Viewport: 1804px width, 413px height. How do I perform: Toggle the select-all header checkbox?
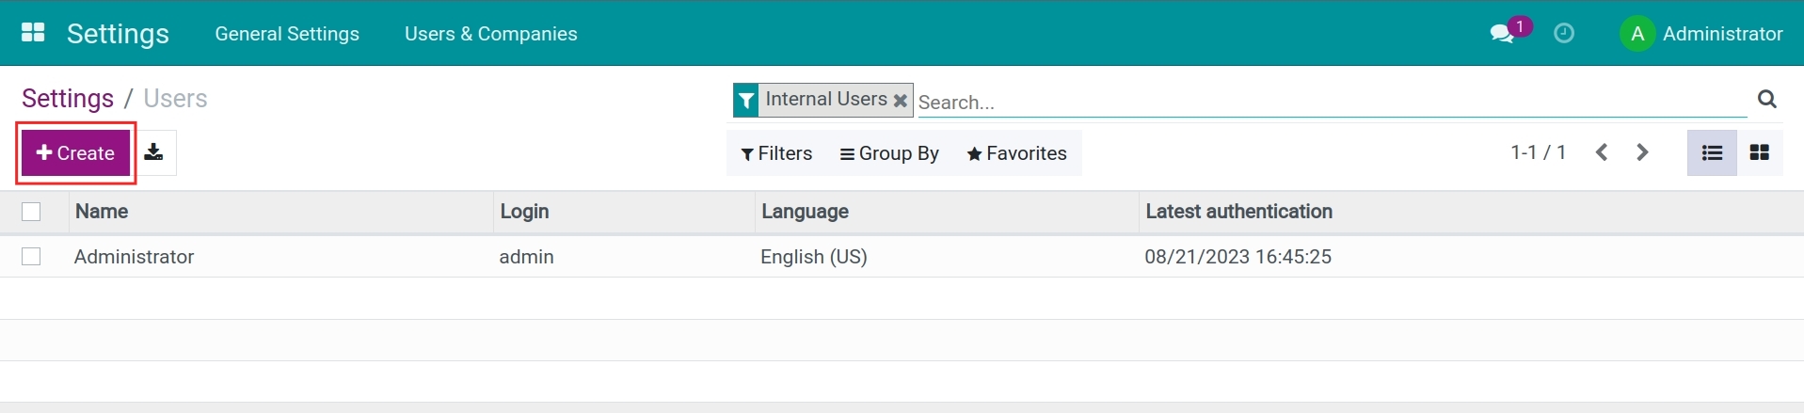click(x=31, y=212)
